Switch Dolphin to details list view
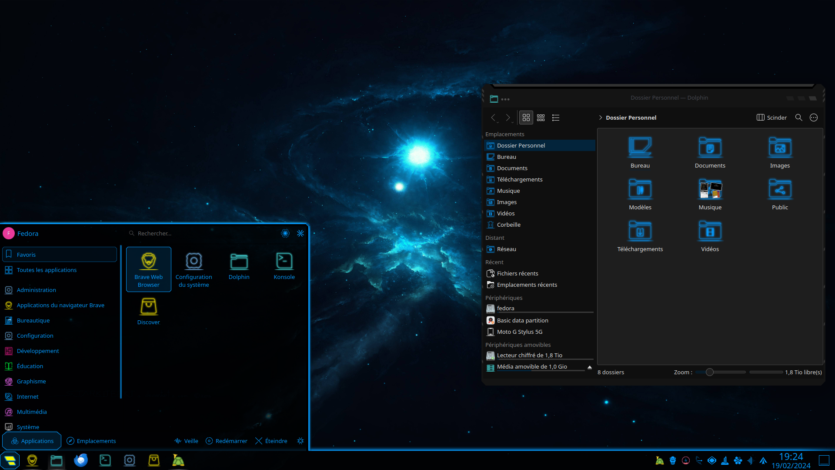This screenshot has width=835, height=470. [x=555, y=117]
